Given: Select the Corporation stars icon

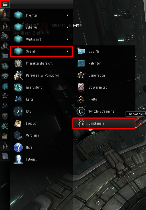Looking at the screenshot, I should click(81, 75).
